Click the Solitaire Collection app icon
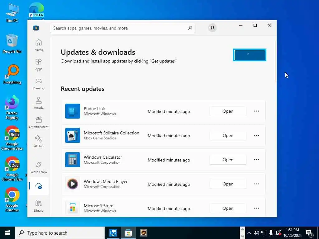This screenshot has height=239, width=319. point(72,135)
